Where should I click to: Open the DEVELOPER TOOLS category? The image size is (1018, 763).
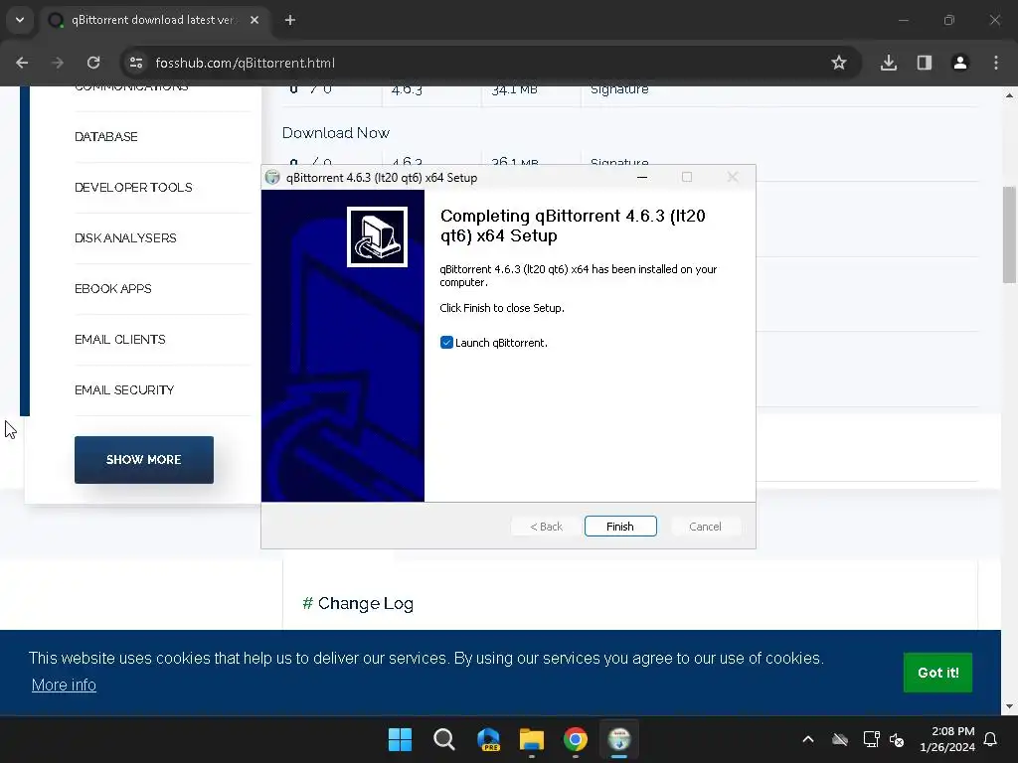tap(133, 188)
